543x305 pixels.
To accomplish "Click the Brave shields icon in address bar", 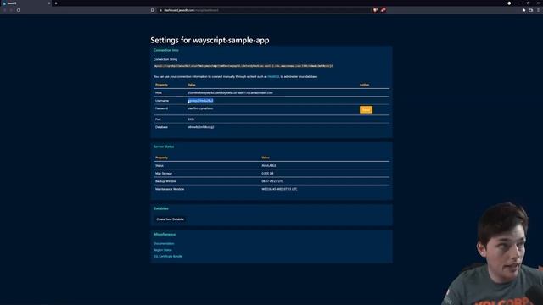I will coord(375,10).
